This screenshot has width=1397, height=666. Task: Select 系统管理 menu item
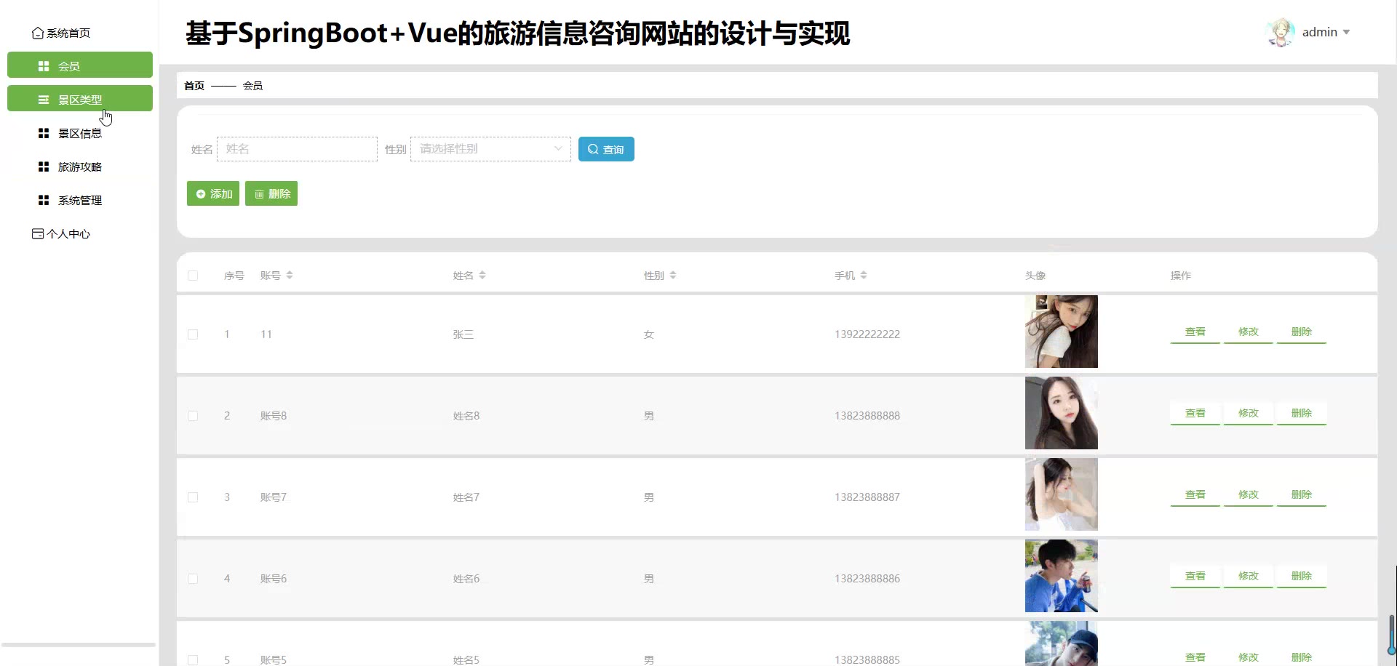[x=80, y=200]
